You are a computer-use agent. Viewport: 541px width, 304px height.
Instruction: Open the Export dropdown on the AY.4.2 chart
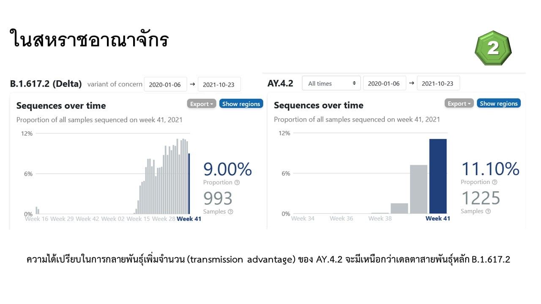tap(459, 103)
